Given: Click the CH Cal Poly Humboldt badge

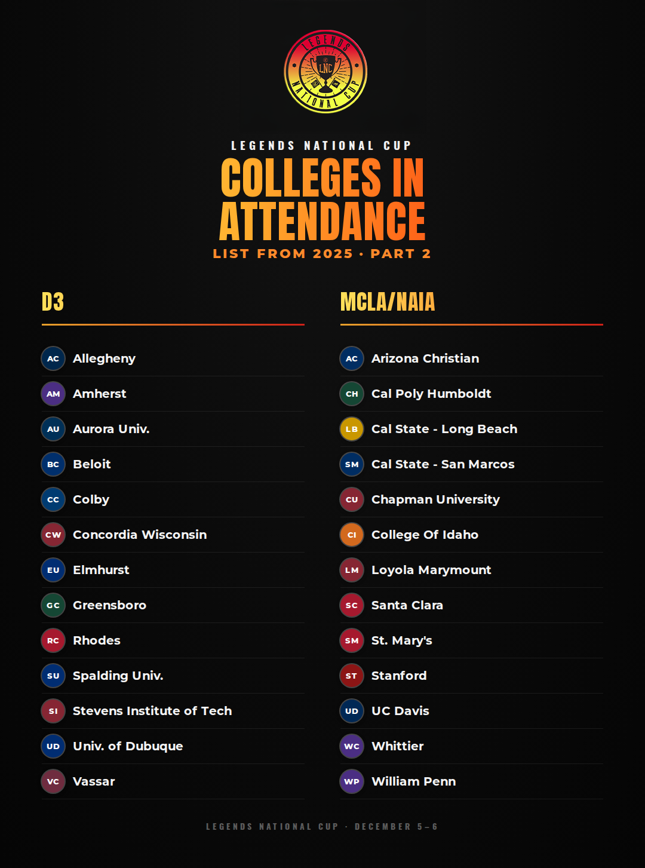Looking at the screenshot, I should tap(352, 394).
